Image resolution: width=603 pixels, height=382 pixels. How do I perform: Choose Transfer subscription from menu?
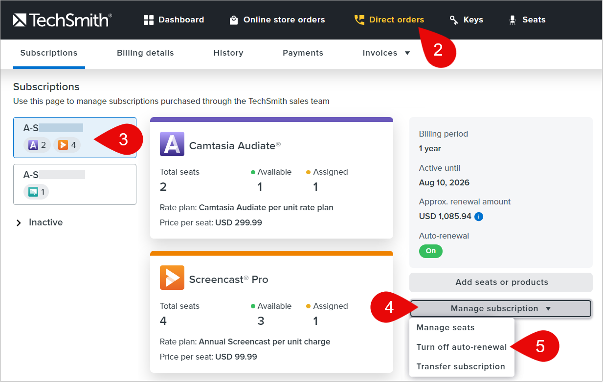tap(460, 367)
